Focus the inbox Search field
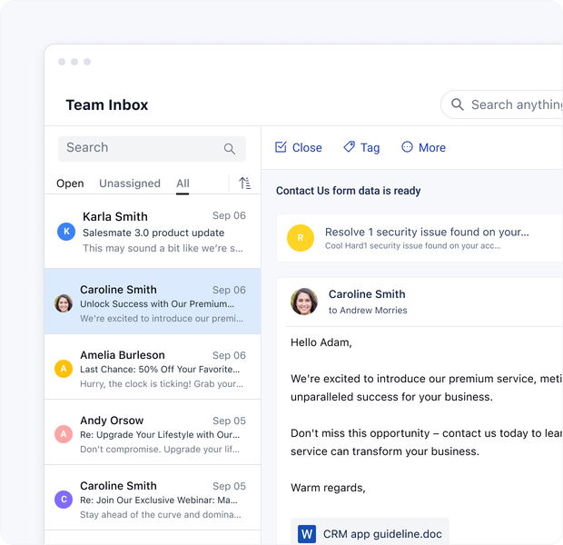The height and width of the screenshot is (545, 563). (152, 148)
